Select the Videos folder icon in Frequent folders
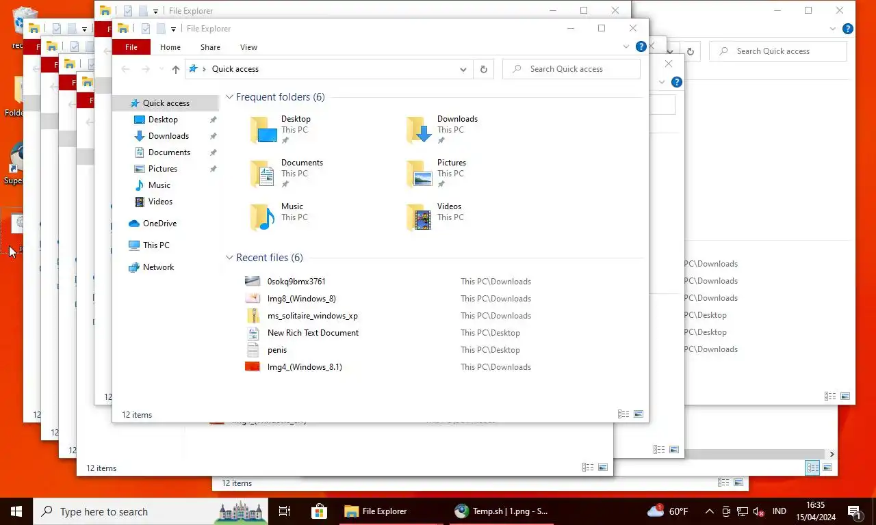Image resolution: width=876 pixels, height=525 pixels. pos(420,217)
